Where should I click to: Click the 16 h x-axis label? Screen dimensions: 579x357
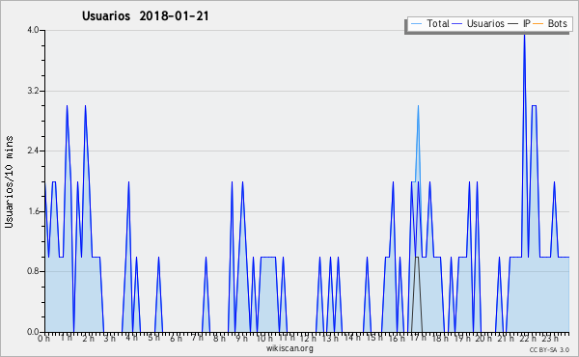click(397, 338)
